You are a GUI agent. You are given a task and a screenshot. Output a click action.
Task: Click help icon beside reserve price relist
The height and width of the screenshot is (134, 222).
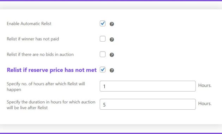tap(112, 70)
